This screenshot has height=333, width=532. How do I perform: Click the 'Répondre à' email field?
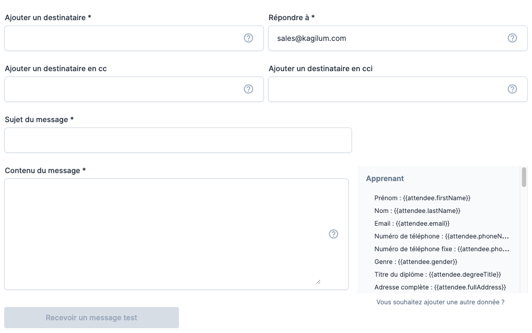coord(388,38)
